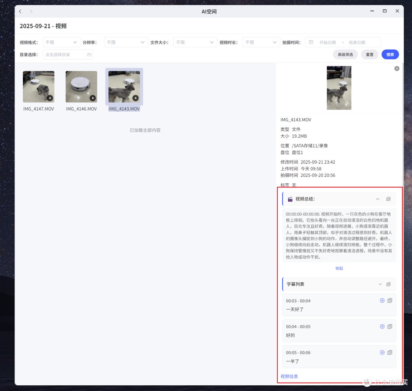
Task: Click the file location /SATA存储11/录像
Action: coord(310,146)
